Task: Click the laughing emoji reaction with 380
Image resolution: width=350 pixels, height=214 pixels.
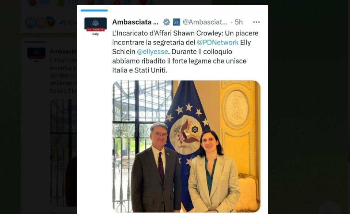Action: pos(38,3)
